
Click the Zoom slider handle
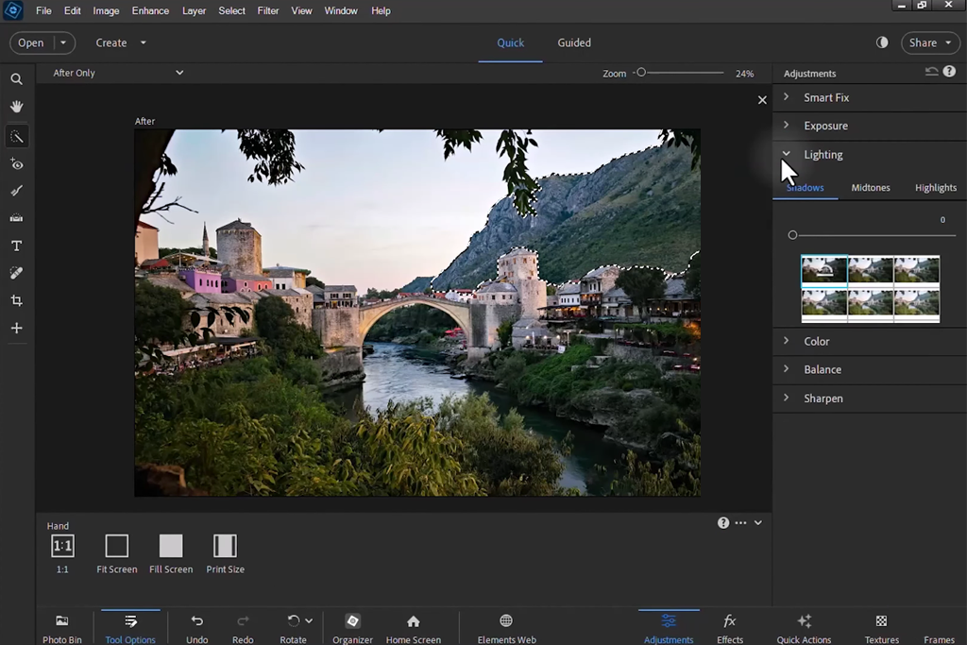(641, 72)
